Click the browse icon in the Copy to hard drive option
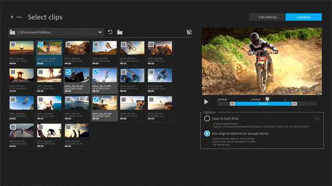 click(x=317, y=119)
